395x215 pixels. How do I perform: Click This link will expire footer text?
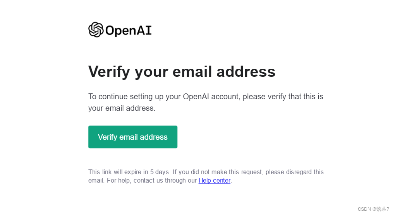click(x=118, y=172)
